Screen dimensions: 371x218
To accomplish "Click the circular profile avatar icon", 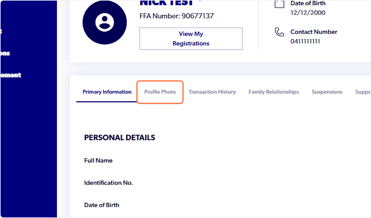I will [104, 22].
